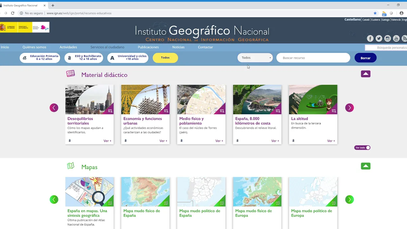Switch language to Valencià
The width and height of the screenshot is (407, 229).
coord(396,20)
